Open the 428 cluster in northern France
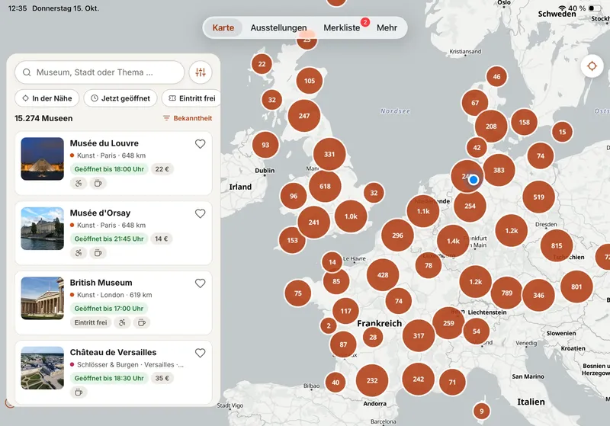 383,275
